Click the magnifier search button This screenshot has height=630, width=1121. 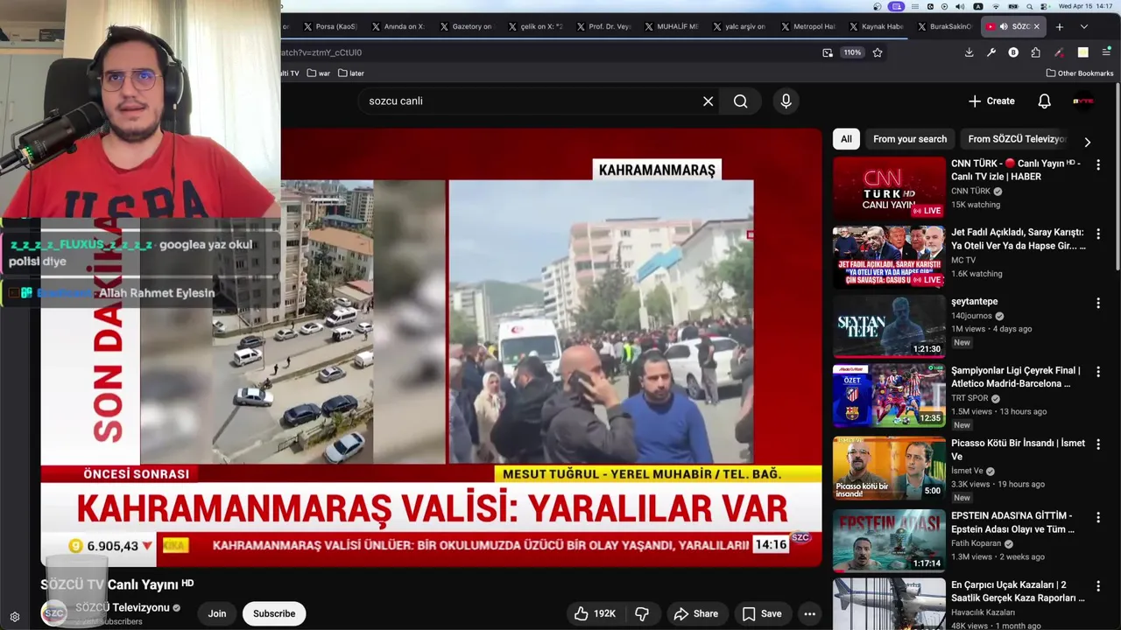click(x=741, y=101)
